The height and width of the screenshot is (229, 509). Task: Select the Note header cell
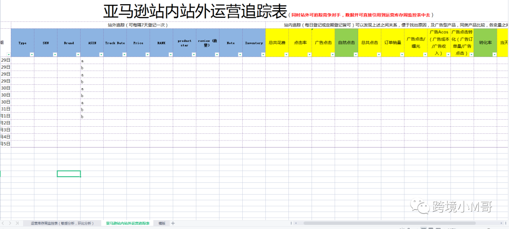coord(231,43)
